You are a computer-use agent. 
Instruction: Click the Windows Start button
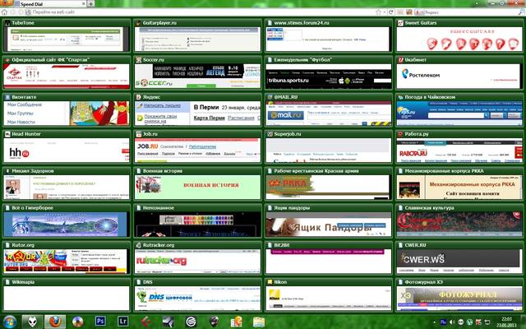point(10,321)
